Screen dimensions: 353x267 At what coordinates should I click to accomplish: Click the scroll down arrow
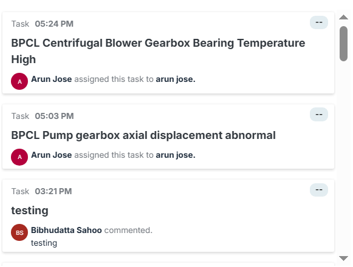343,259
